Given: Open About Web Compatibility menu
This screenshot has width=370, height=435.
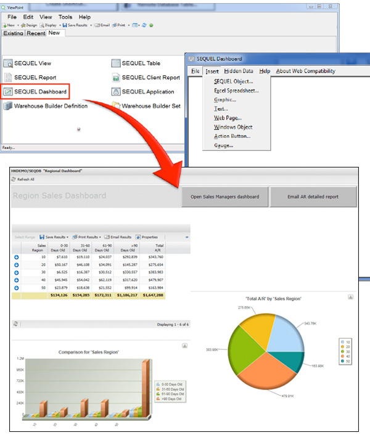Looking at the screenshot, I should pos(306,71).
